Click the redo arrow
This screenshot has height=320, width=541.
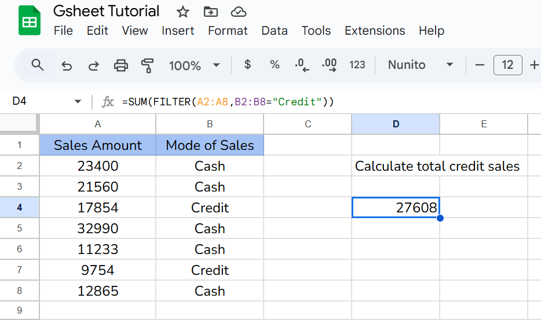click(93, 65)
